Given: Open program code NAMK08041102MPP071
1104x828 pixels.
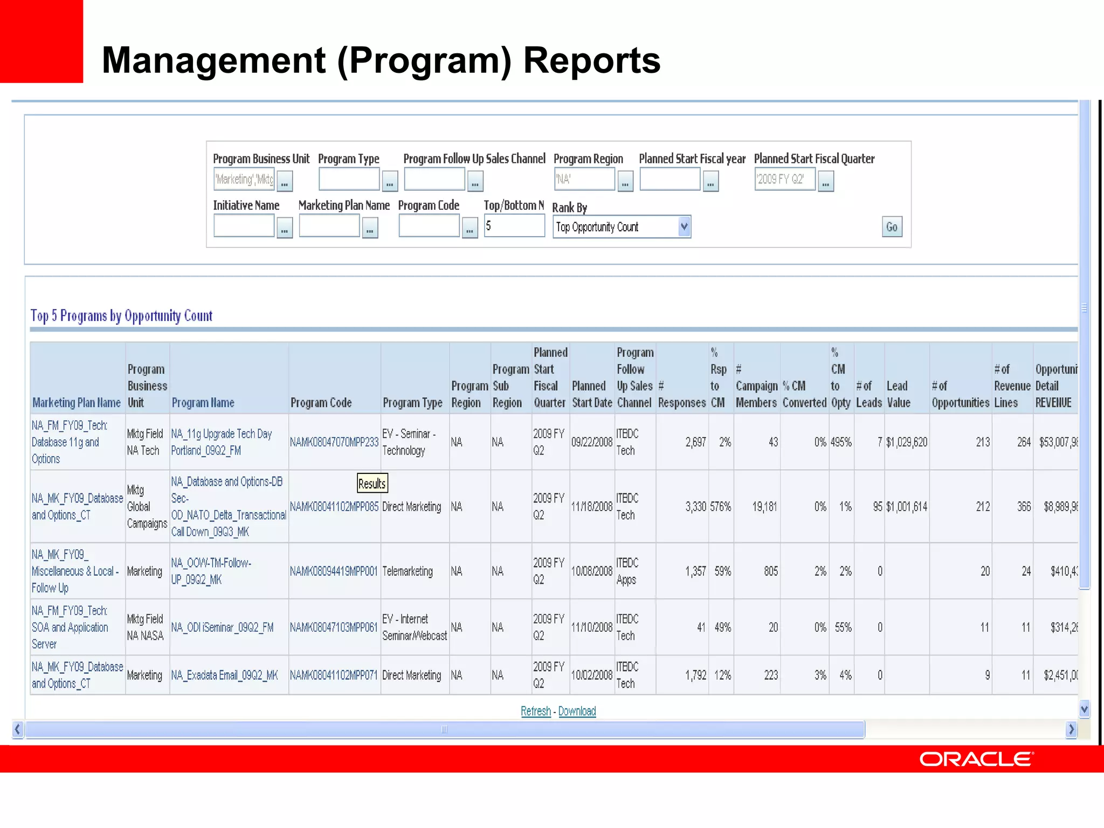Looking at the screenshot, I should [334, 675].
